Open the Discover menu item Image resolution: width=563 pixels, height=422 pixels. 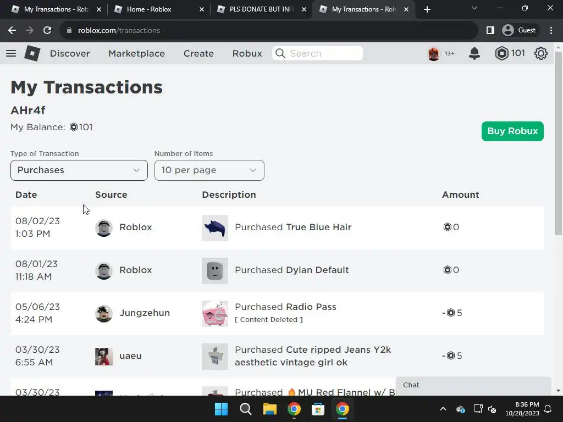70,53
